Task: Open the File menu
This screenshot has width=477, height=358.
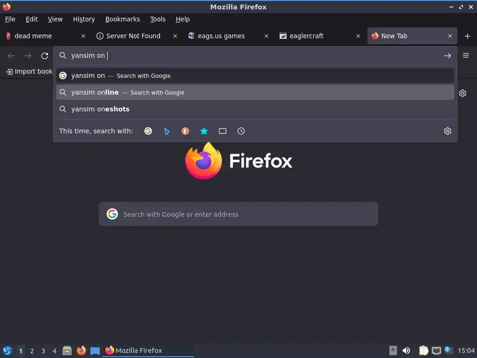Action: pos(10,19)
